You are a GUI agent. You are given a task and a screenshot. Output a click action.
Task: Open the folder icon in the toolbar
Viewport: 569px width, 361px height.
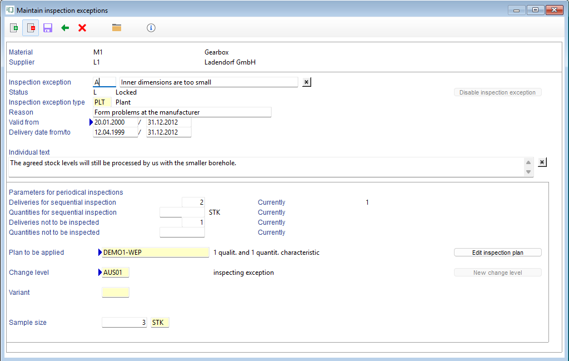tap(117, 28)
